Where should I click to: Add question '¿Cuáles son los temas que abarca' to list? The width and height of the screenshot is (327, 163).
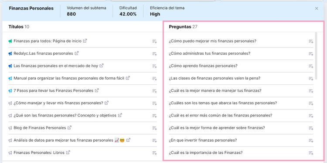point(311,103)
